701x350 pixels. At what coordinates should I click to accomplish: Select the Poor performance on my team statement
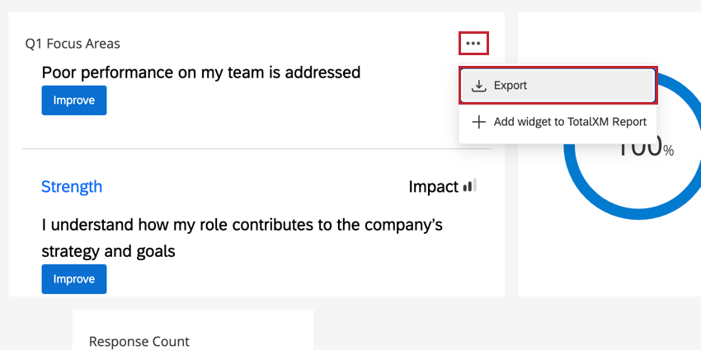tap(200, 72)
